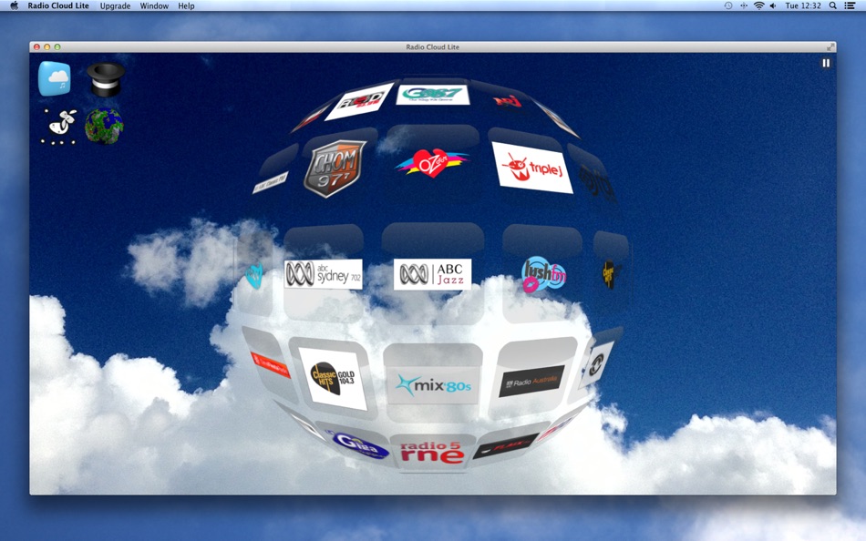Open the cloud music icon

[x=54, y=78]
